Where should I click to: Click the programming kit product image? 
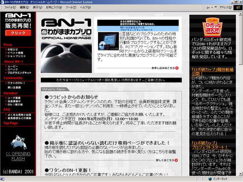pos(108,41)
